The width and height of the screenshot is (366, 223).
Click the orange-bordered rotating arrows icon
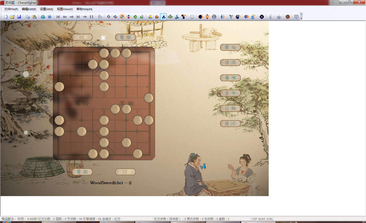(x=122, y=17)
